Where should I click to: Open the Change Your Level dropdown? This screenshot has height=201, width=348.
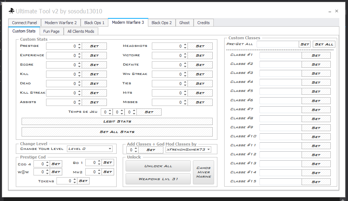pos(90,149)
